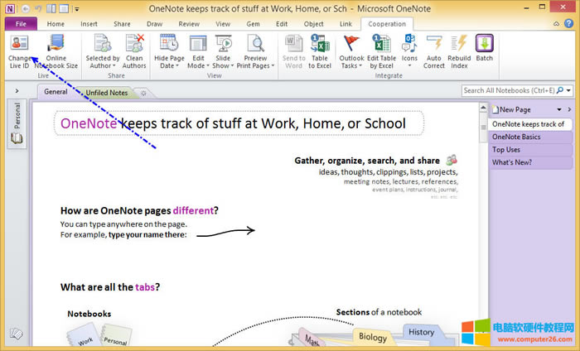Click Table to Excel icon
The width and height of the screenshot is (580, 351).
[320, 45]
